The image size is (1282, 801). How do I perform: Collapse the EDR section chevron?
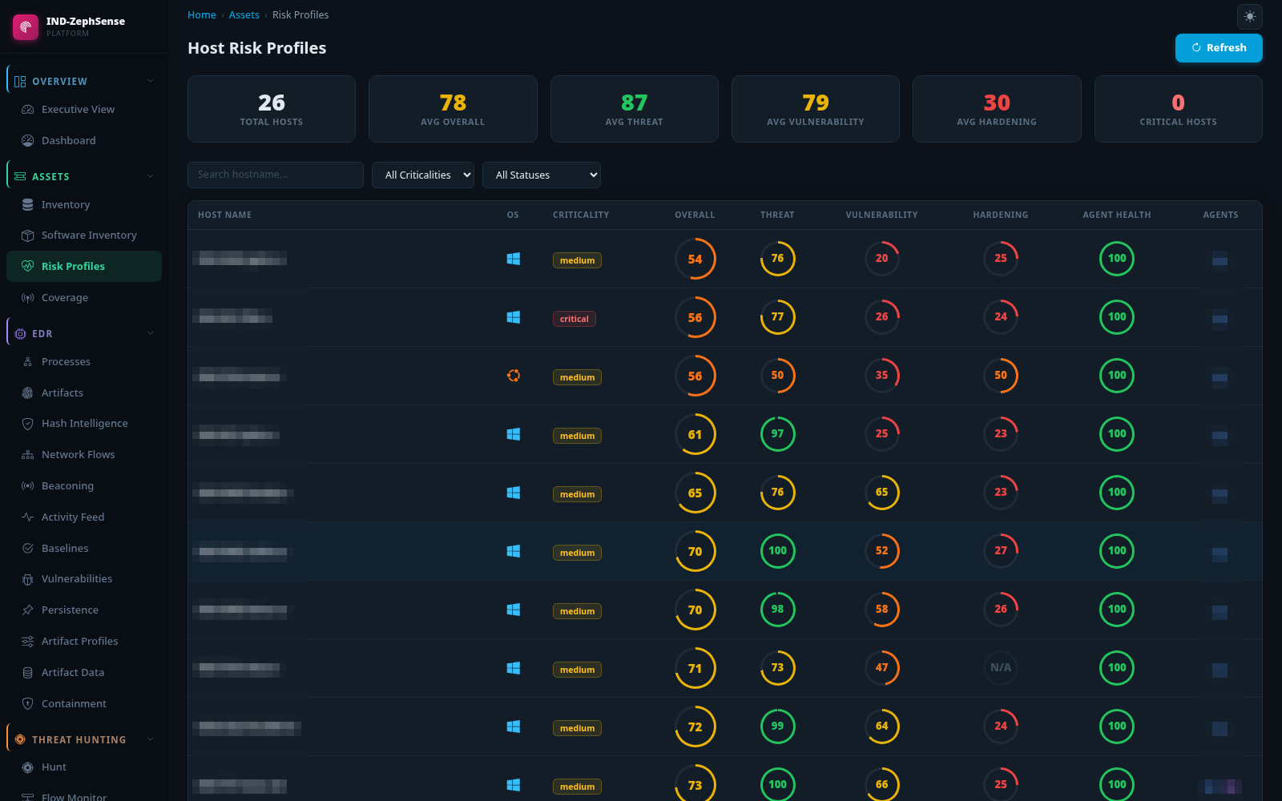[x=151, y=333]
